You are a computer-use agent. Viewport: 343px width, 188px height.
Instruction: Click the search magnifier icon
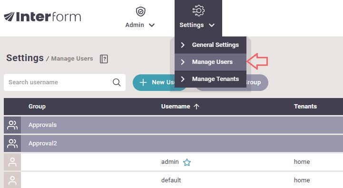click(117, 82)
